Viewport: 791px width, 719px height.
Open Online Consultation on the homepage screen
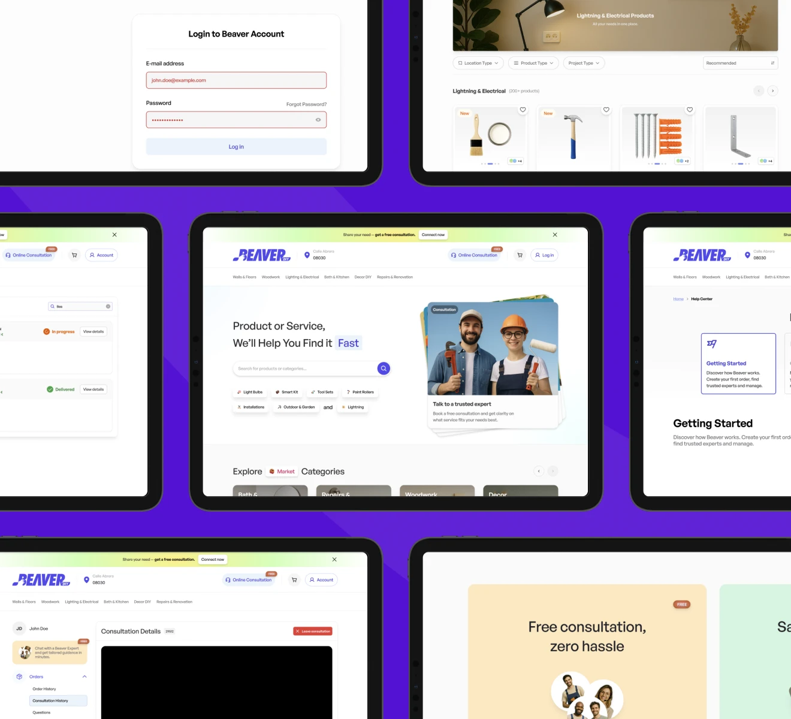[474, 255]
